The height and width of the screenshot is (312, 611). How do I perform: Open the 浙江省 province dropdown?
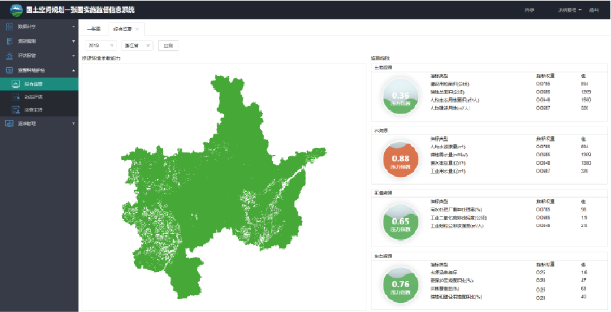[137, 46]
